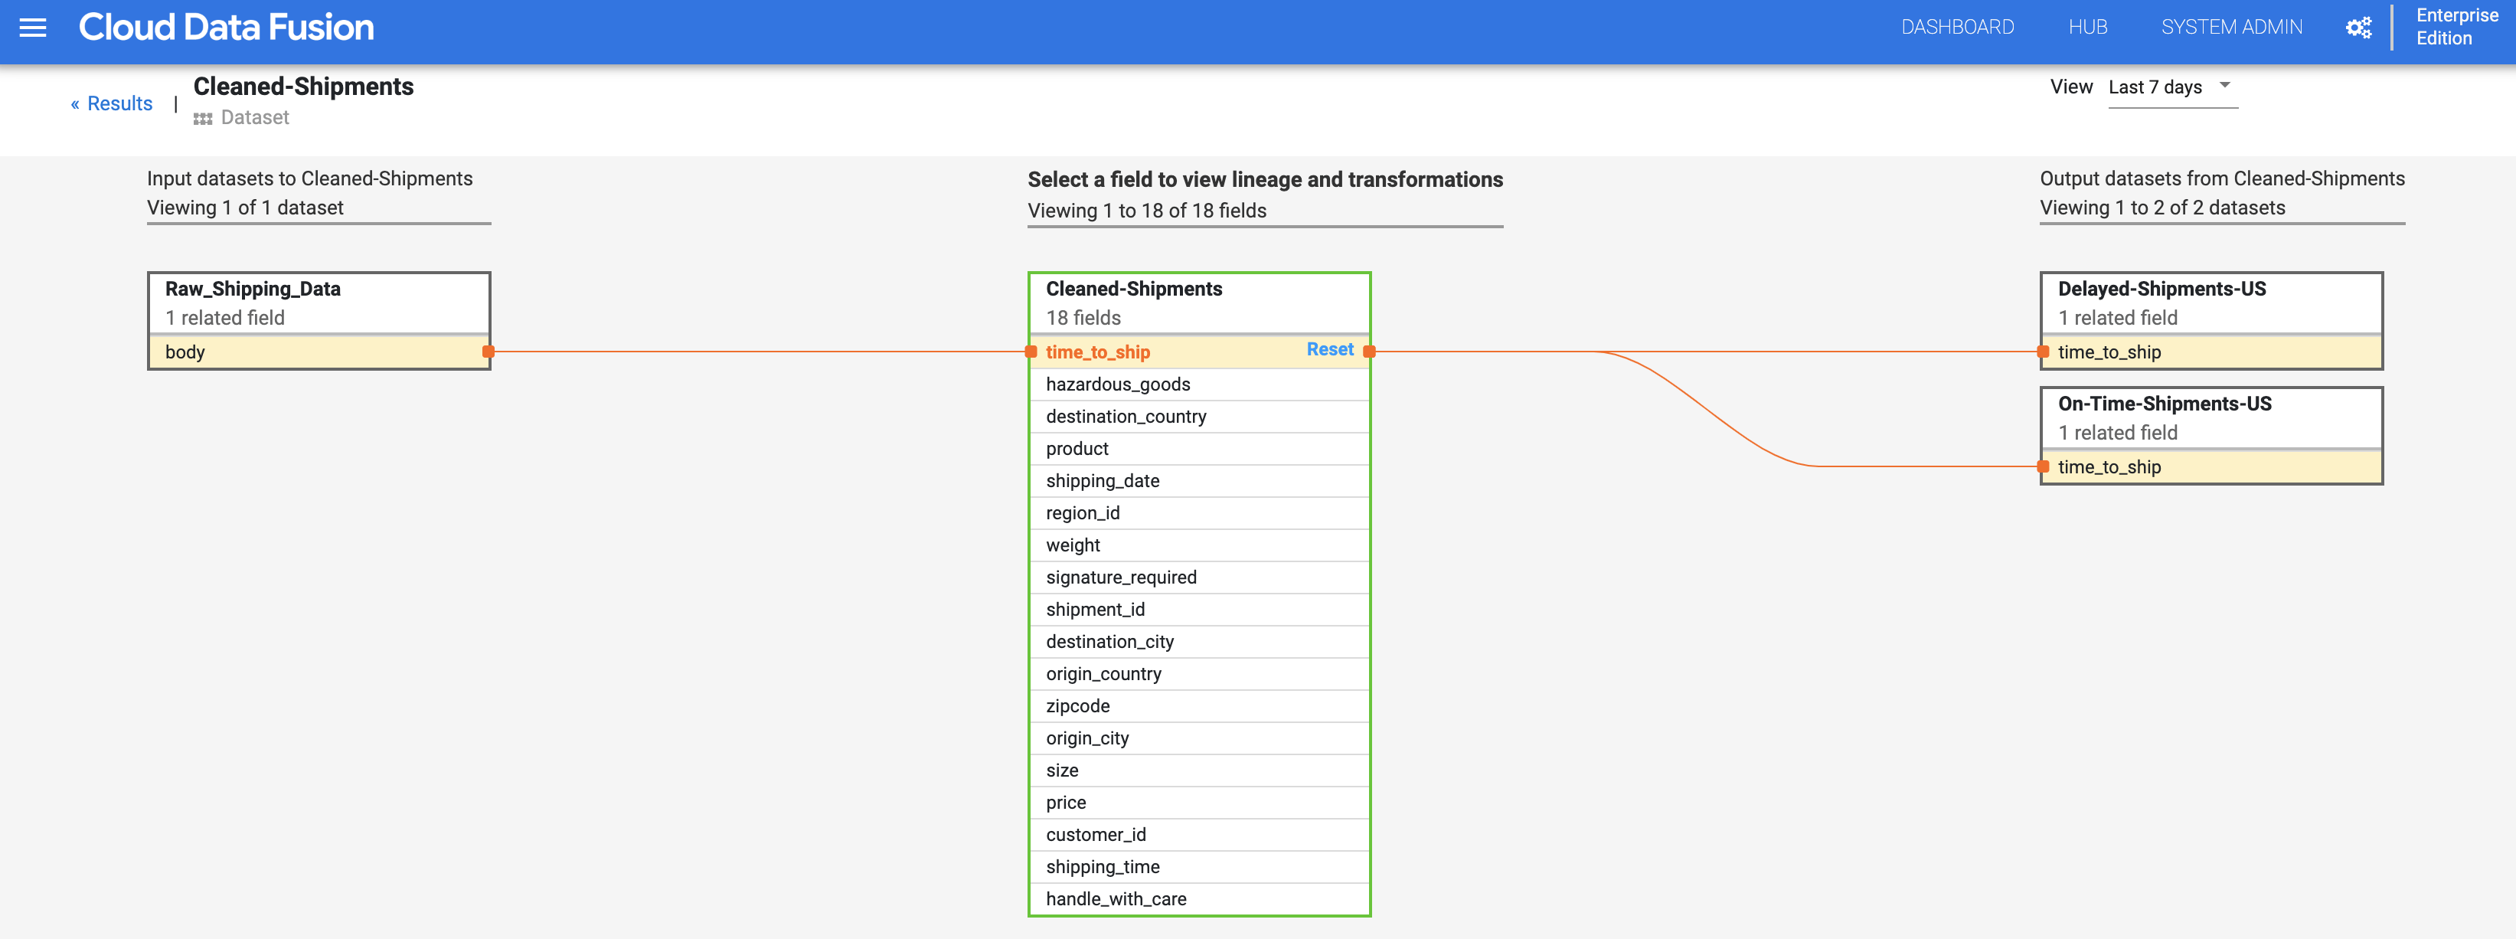Select the hazardous_goods field
The width and height of the screenshot is (2516, 939).
[1119, 384]
